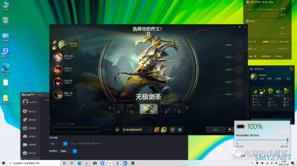Expand the rune page dropdown
The height and width of the screenshot is (166, 297).
[x=137, y=129]
